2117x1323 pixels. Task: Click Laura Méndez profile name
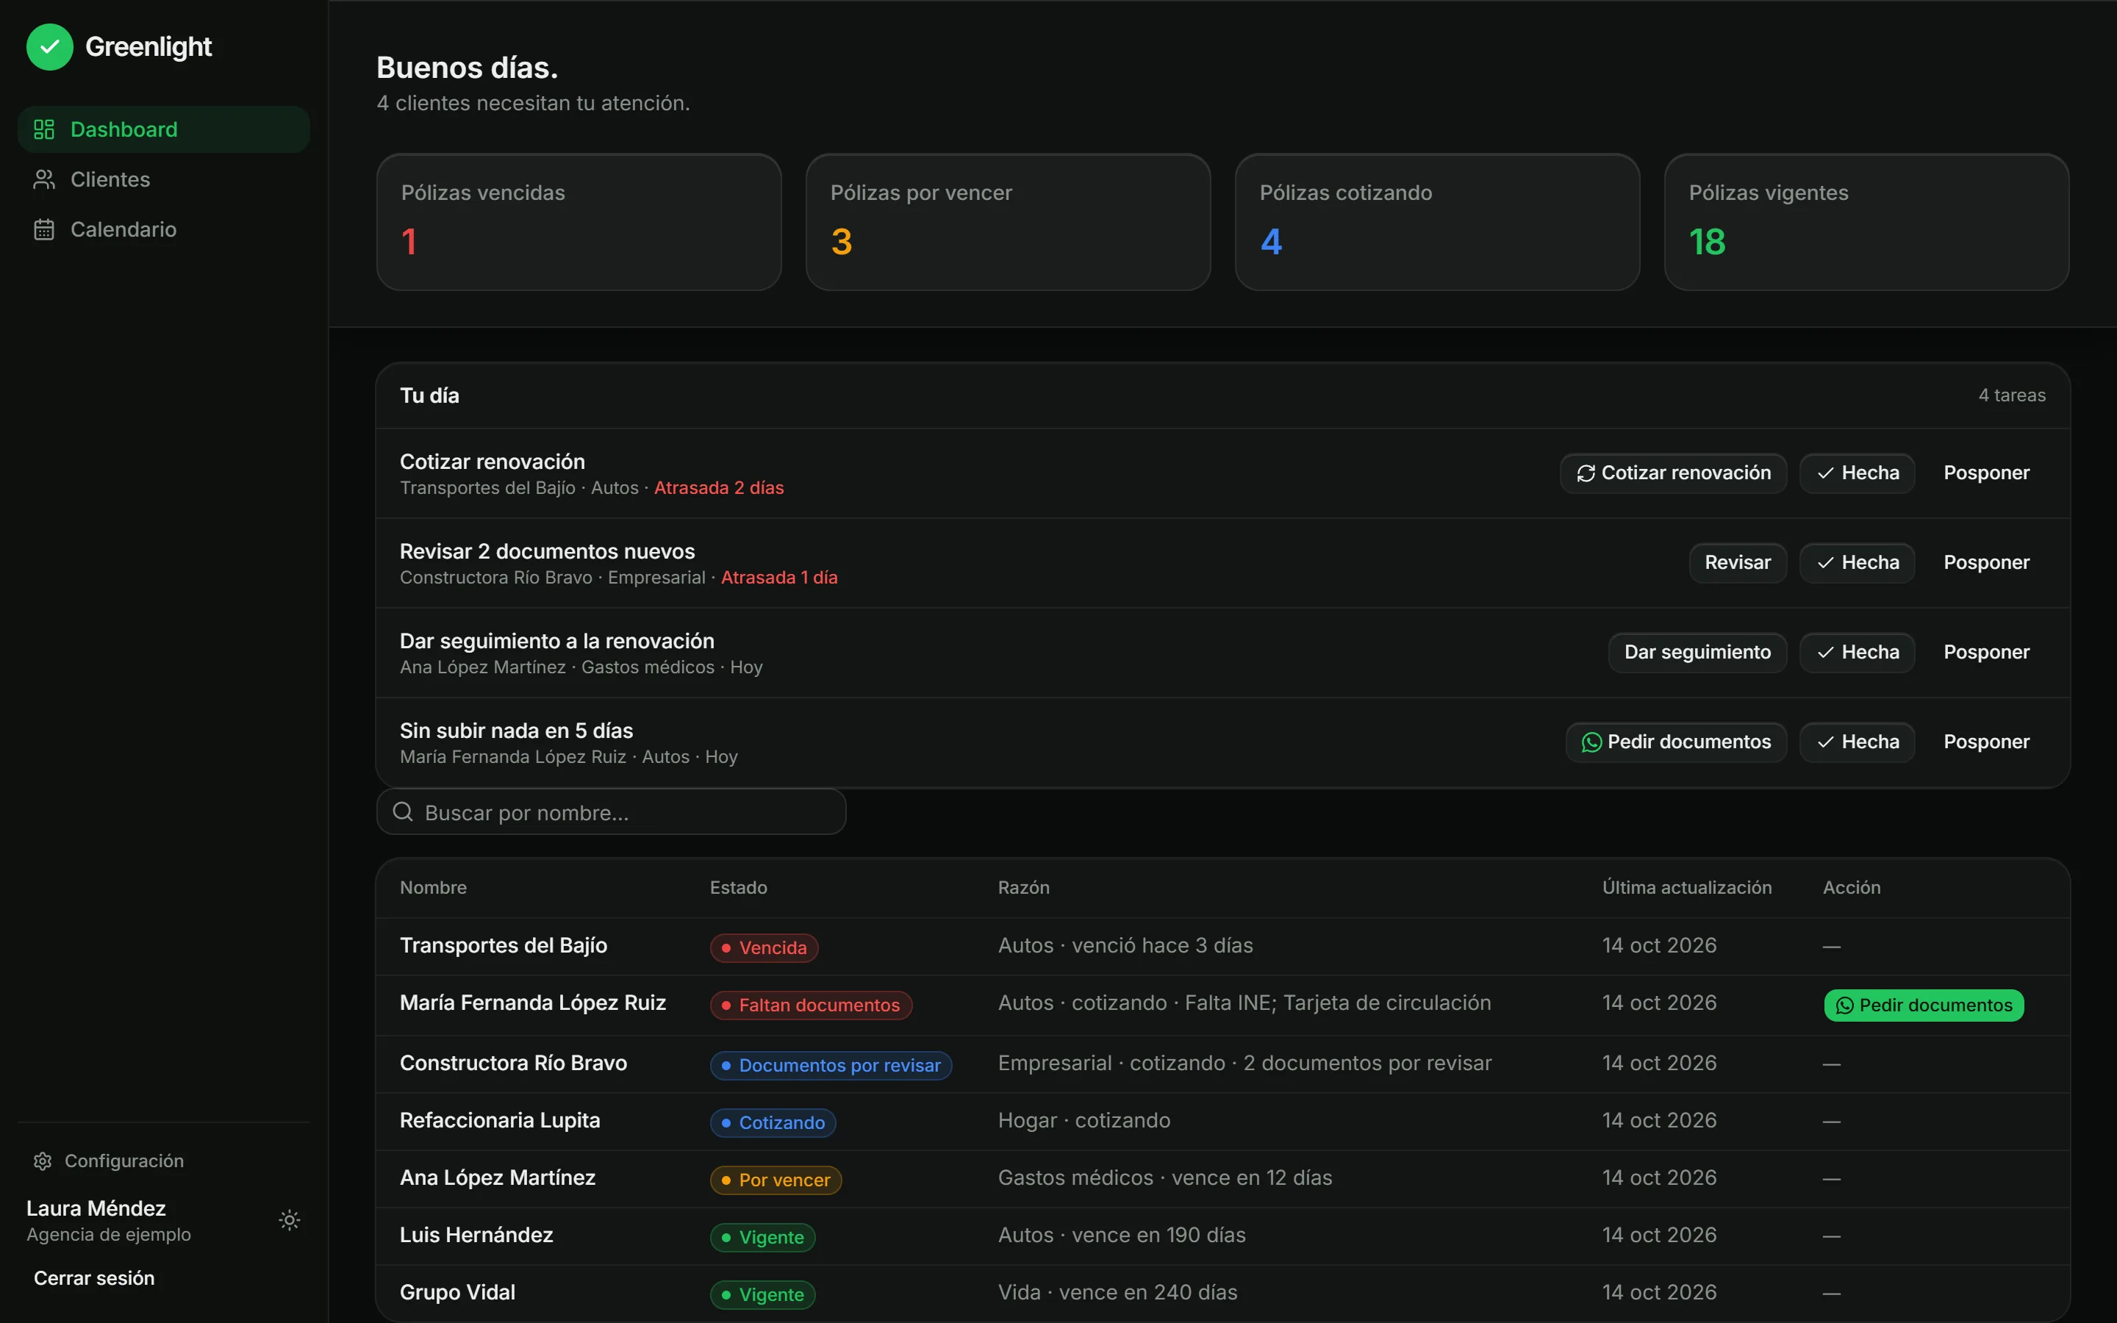tap(96, 1208)
